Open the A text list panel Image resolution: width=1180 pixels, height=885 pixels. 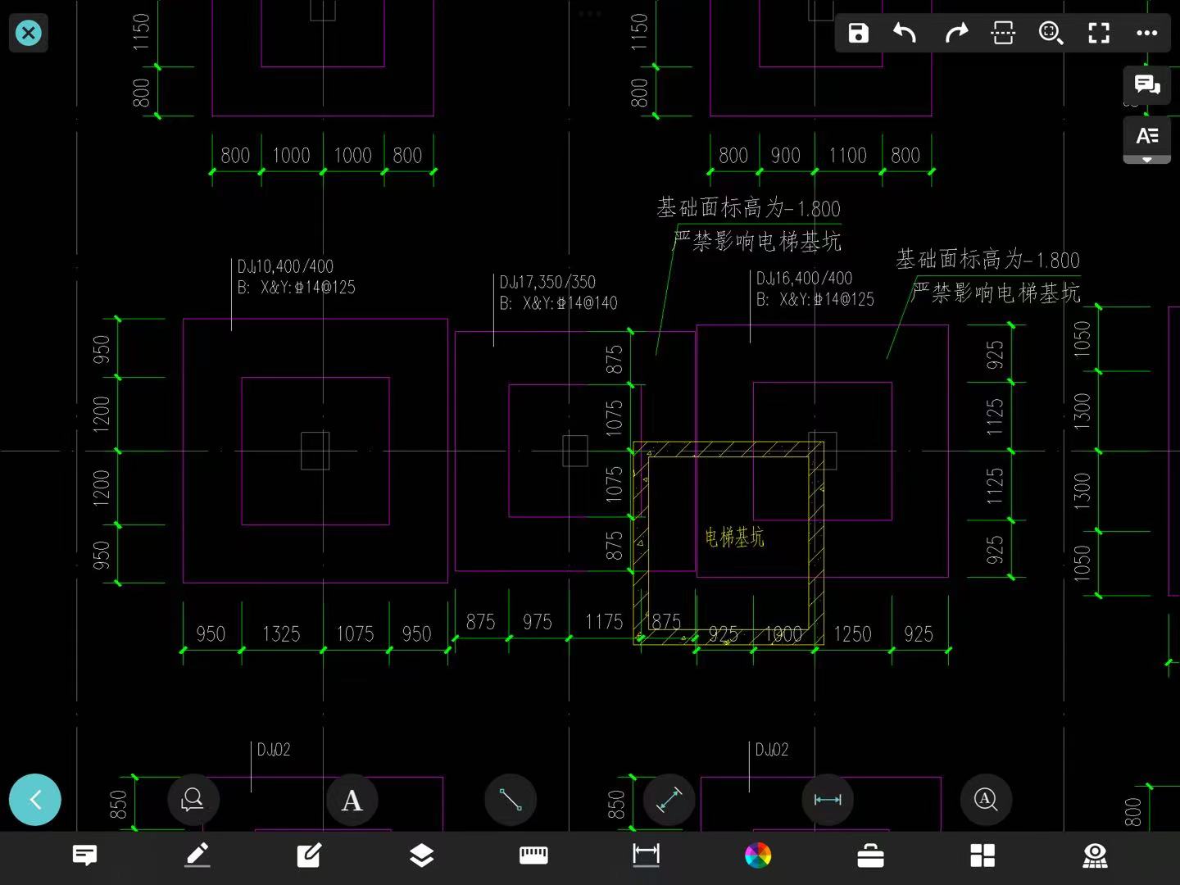(1146, 136)
